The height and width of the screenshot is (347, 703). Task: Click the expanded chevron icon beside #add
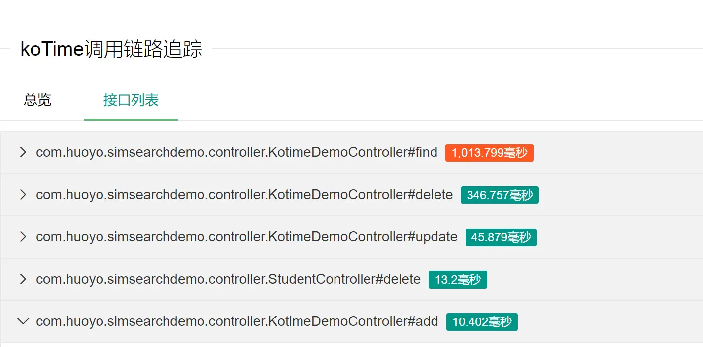click(x=23, y=321)
